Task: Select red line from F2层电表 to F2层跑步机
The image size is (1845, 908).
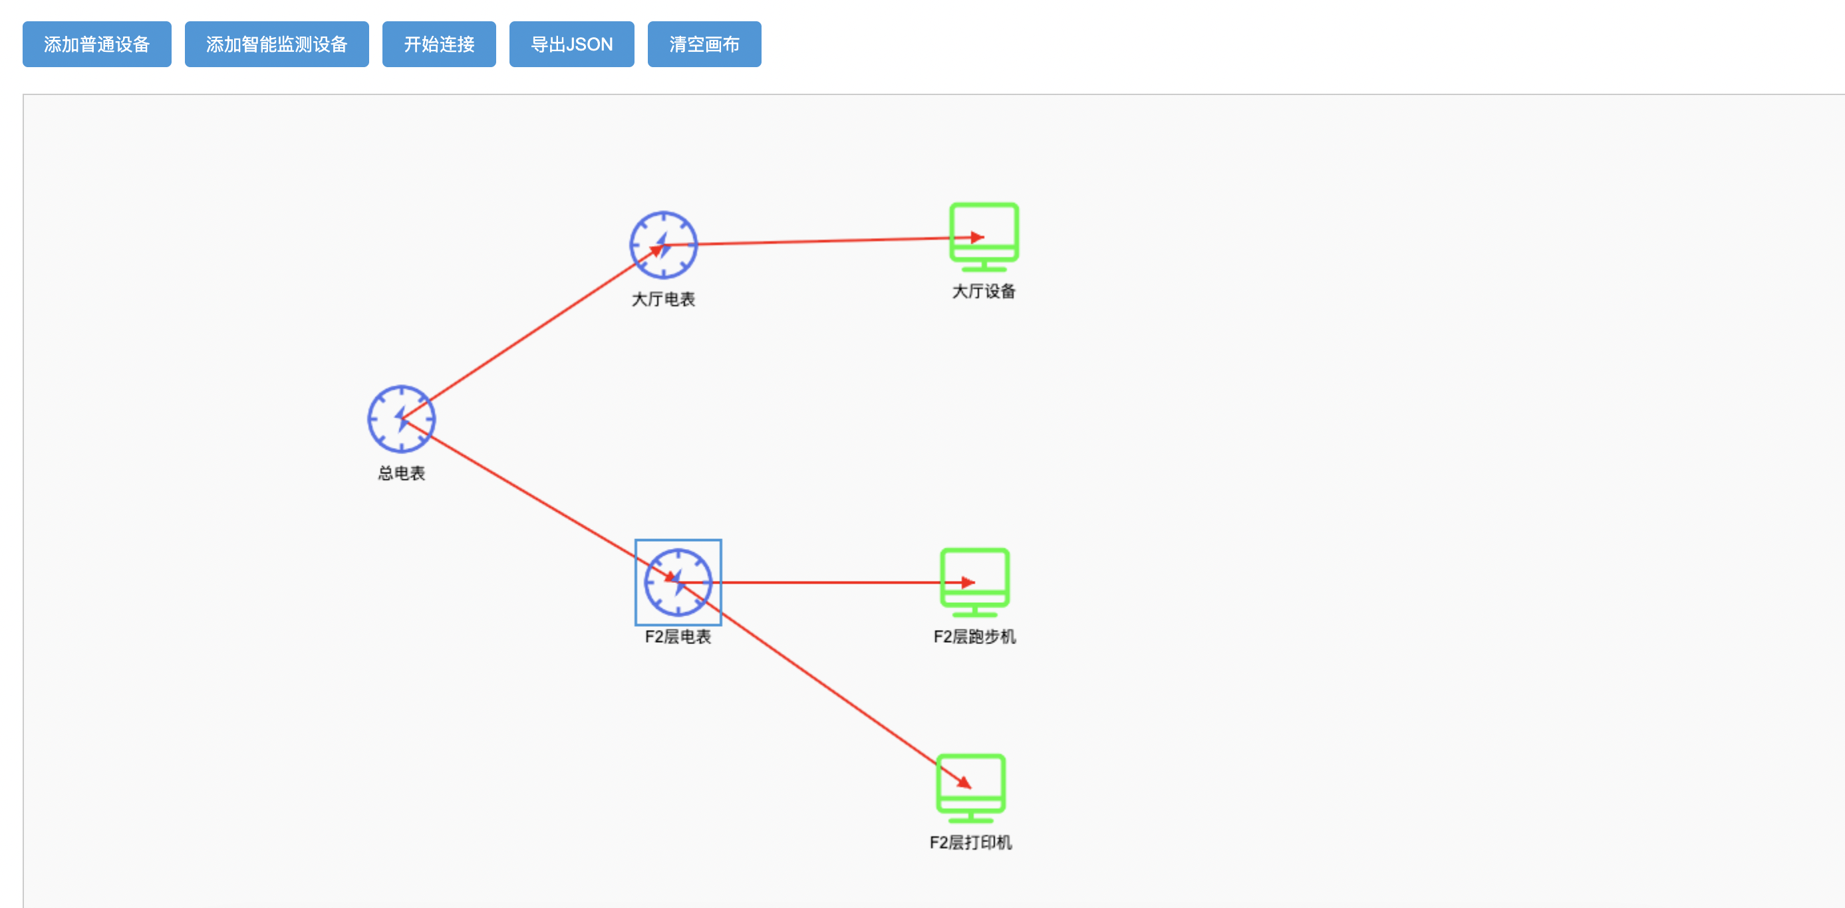Action: (x=823, y=582)
